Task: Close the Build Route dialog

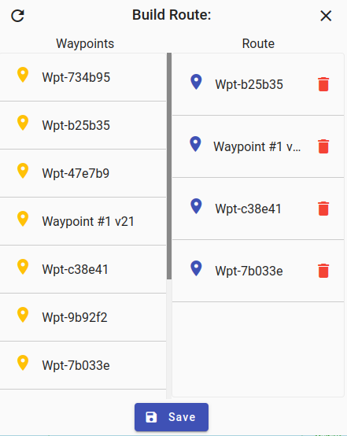Action: [x=326, y=16]
